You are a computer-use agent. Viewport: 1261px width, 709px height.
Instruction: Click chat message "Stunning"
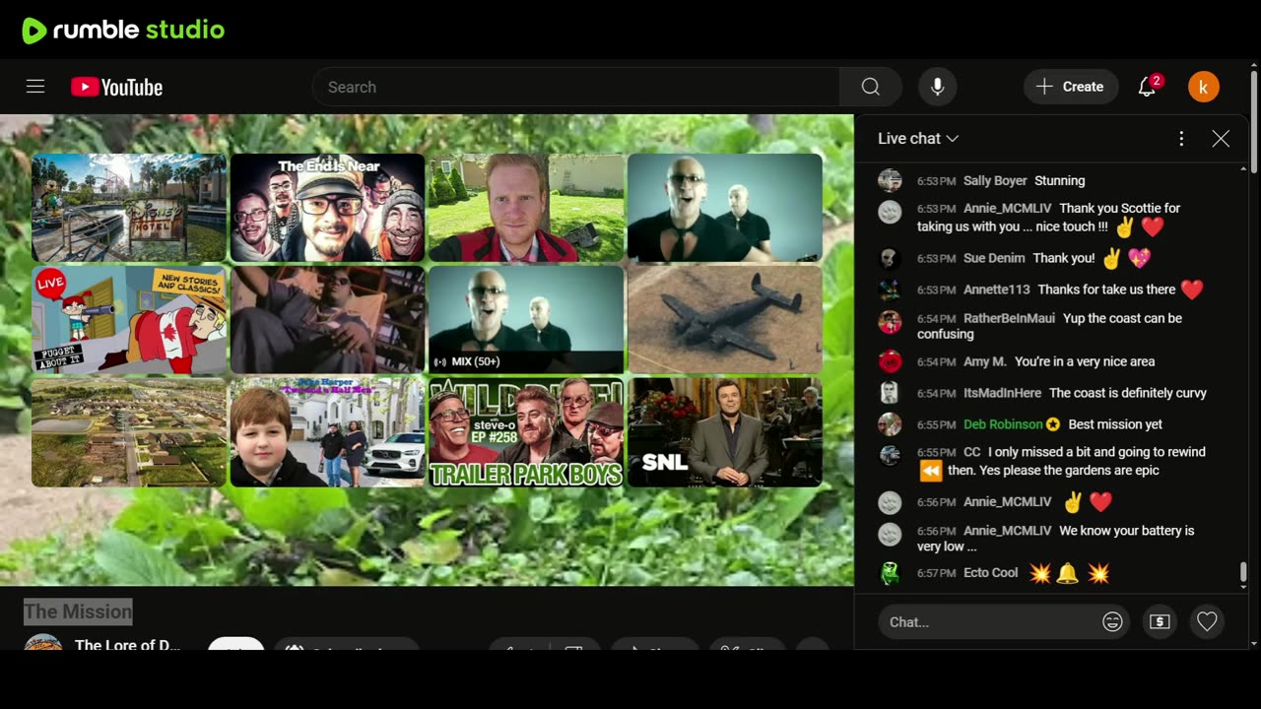[x=1059, y=181]
